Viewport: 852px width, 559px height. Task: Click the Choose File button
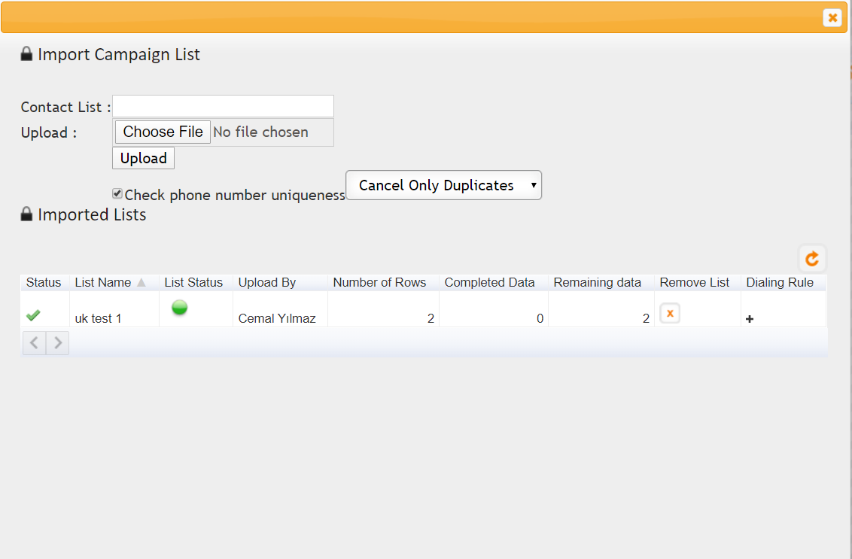[163, 132]
